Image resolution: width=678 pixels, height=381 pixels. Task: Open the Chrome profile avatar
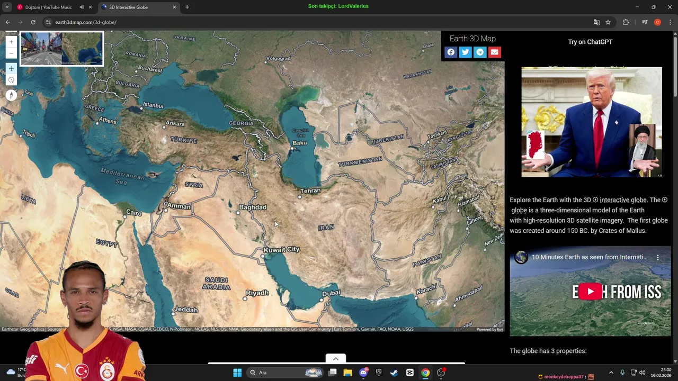coord(657,22)
